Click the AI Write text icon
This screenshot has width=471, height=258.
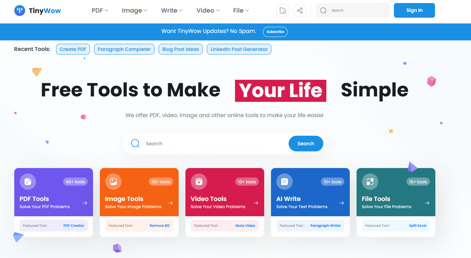point(285,182)
